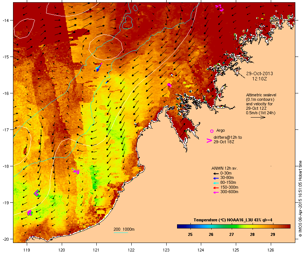Click the magenta marker cluster near 120.4E 18.1S

click(76, 171)
